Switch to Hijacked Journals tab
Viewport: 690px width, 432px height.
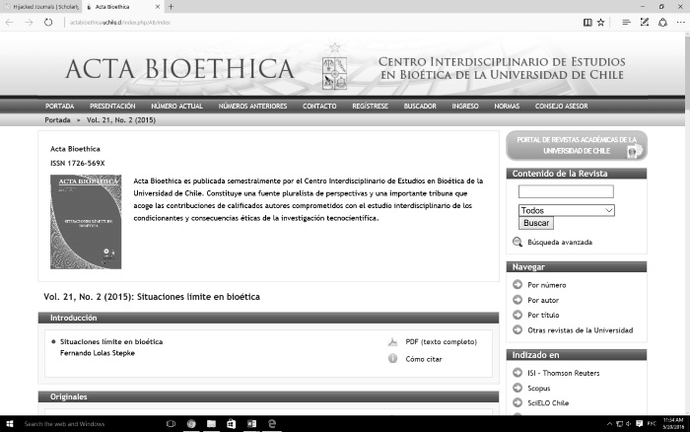click(41, 7)
